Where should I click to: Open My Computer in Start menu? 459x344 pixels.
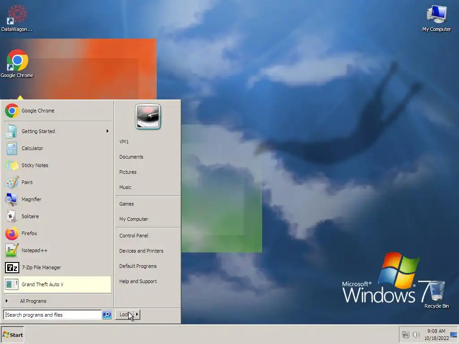pyautogui.click(x=134, y=219)
